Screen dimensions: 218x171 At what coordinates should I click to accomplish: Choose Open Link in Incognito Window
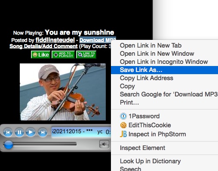pos(165,62)
